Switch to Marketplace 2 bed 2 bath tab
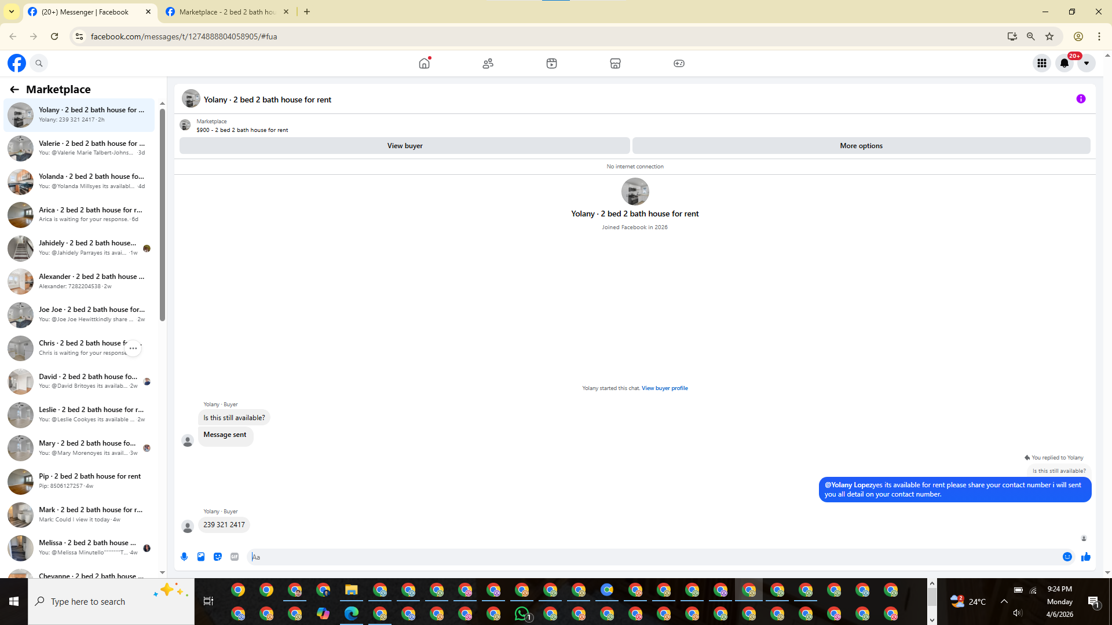The width and height of the screenshot is (1112, 625). pyautogui.click(x=227, y=12)
